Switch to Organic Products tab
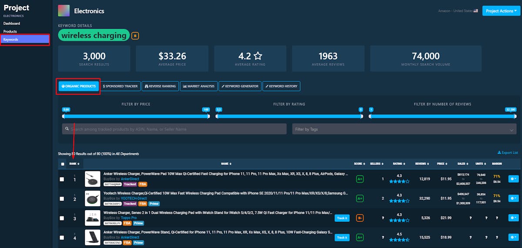The height and width of the screenshot is (248, 522). (78, 86)
